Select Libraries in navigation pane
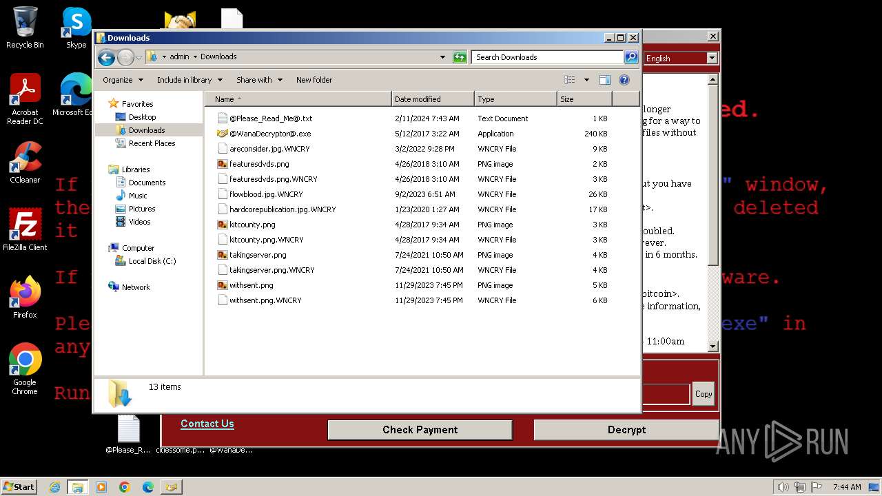This screenshot has height=496, width=882. click(136, 169)
